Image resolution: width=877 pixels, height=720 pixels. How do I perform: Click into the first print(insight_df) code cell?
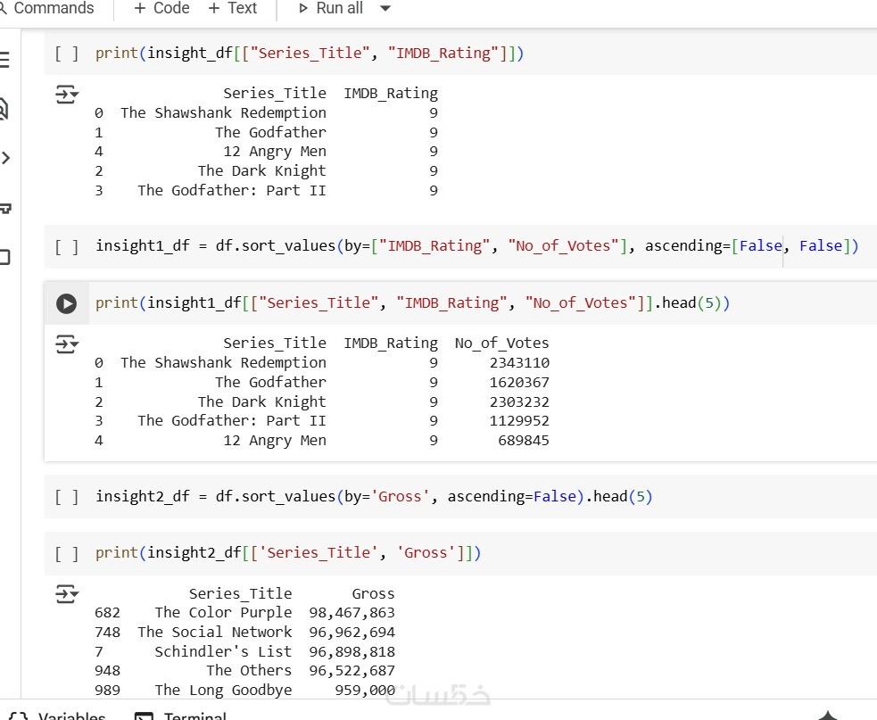pos(625,54)
